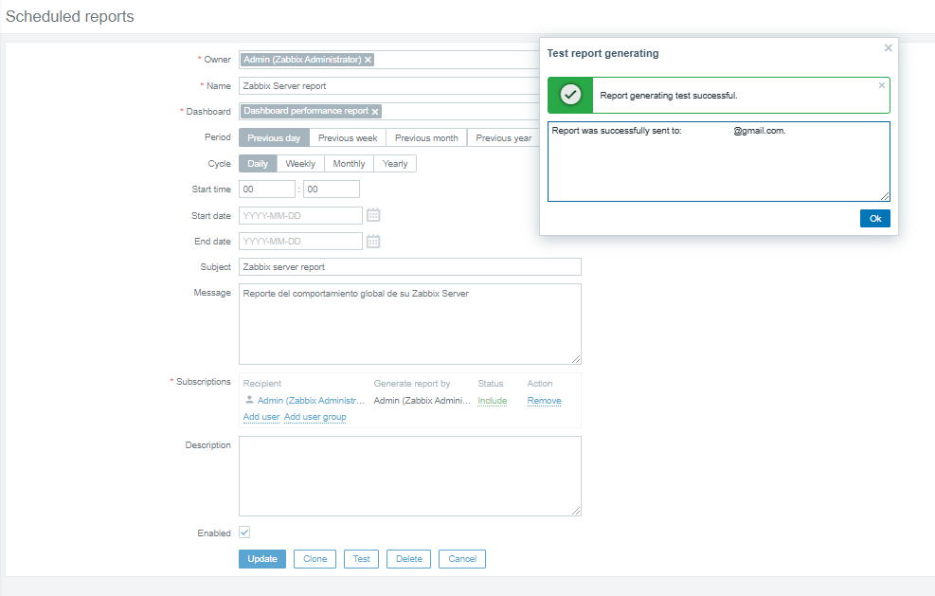Screen dimensions: 935x596
Task: Select Previous month period
Action: pyautogui.click(x=426, y=137)
